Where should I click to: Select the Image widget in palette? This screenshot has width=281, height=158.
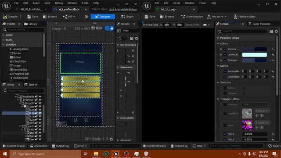[15, 65]
